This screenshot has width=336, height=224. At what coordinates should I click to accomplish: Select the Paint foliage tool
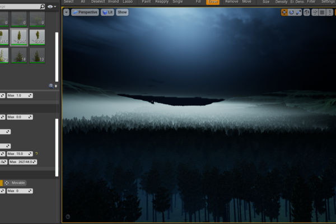[x=146, y=2]
